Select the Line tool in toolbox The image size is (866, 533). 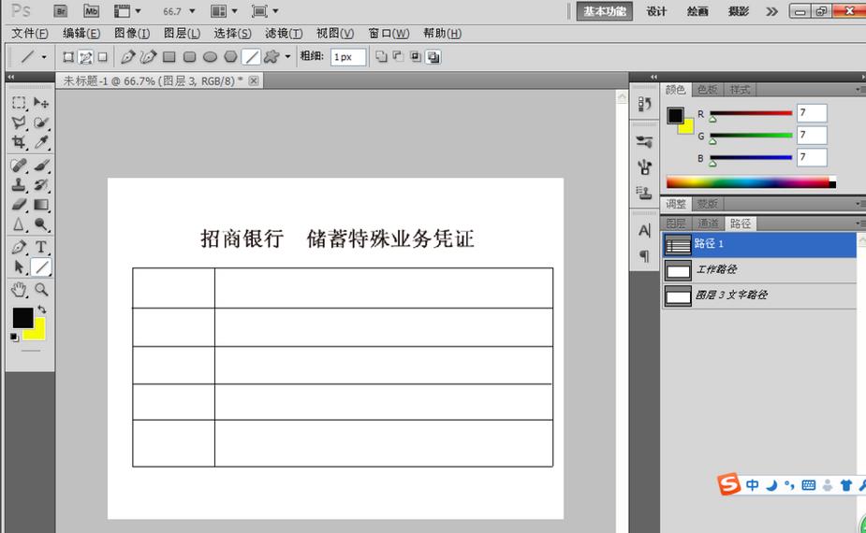(x=41, y=267)
